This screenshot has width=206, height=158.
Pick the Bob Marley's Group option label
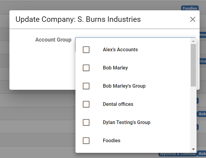tap(124, 86)
